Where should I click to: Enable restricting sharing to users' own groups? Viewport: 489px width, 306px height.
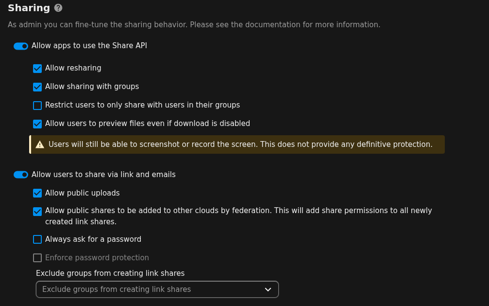[37, 106]
